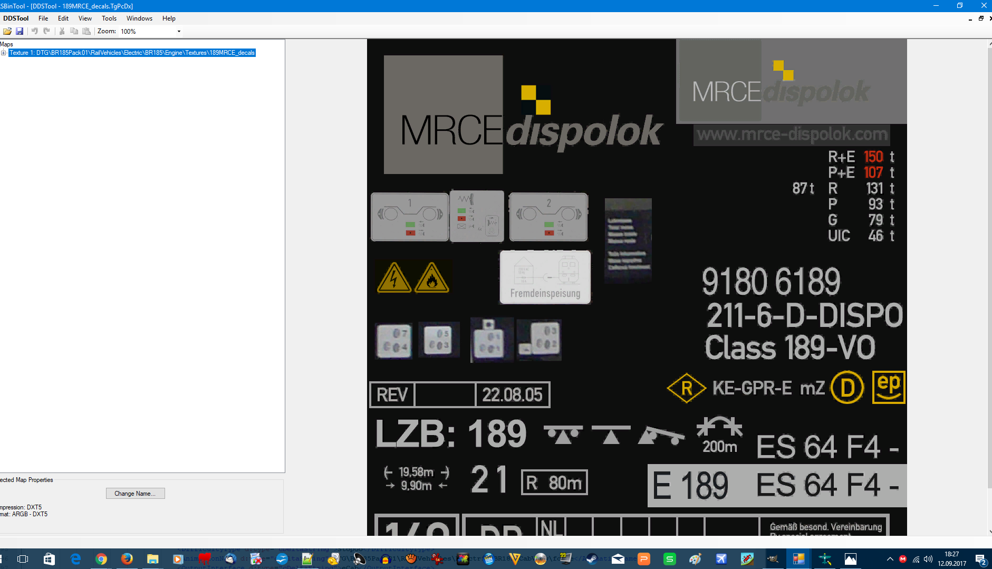Open the Wi-Fi network tray icon

(x=916, y=559)
